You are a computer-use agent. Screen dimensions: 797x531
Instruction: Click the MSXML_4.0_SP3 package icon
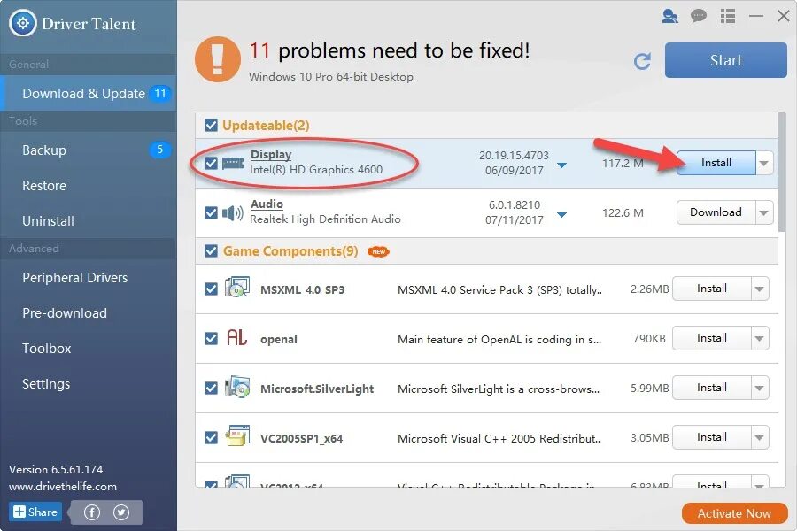point(236,288)
